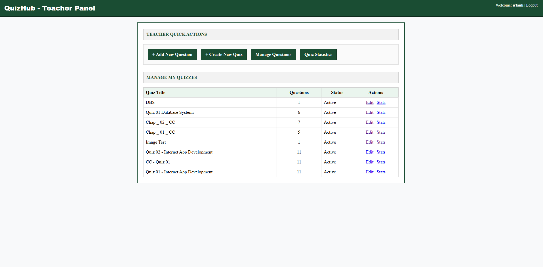Click the Questions column header
Screen dimensions: 543x267
(x=299, y=92)
